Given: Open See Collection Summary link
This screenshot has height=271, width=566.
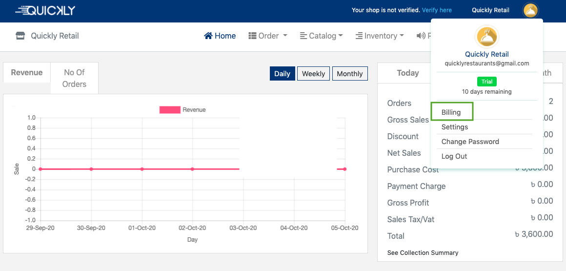Looking at the screenshot, I should click(423, 253).
